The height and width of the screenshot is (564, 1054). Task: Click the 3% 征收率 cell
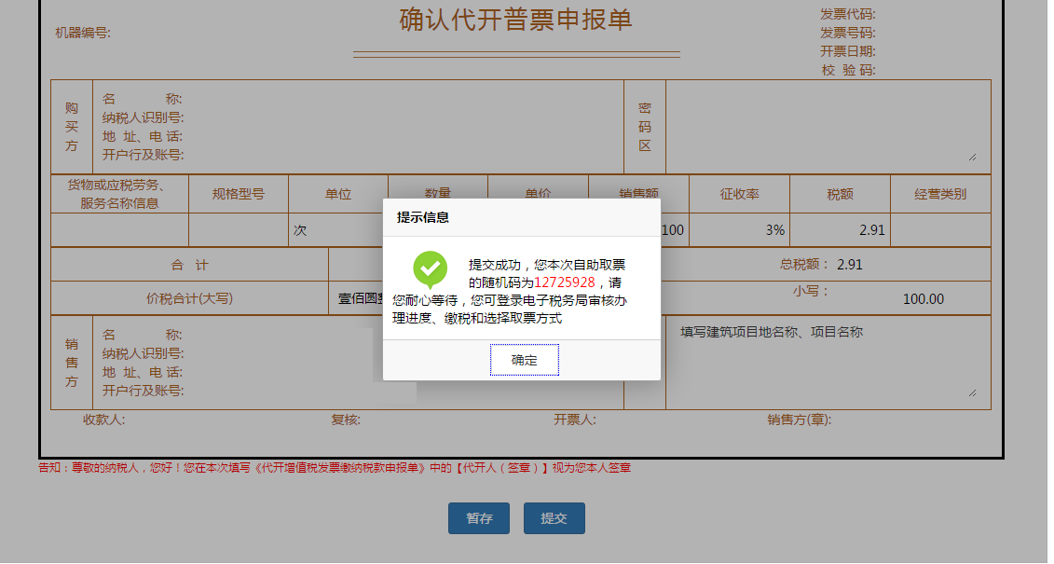[x=739, y=230]
